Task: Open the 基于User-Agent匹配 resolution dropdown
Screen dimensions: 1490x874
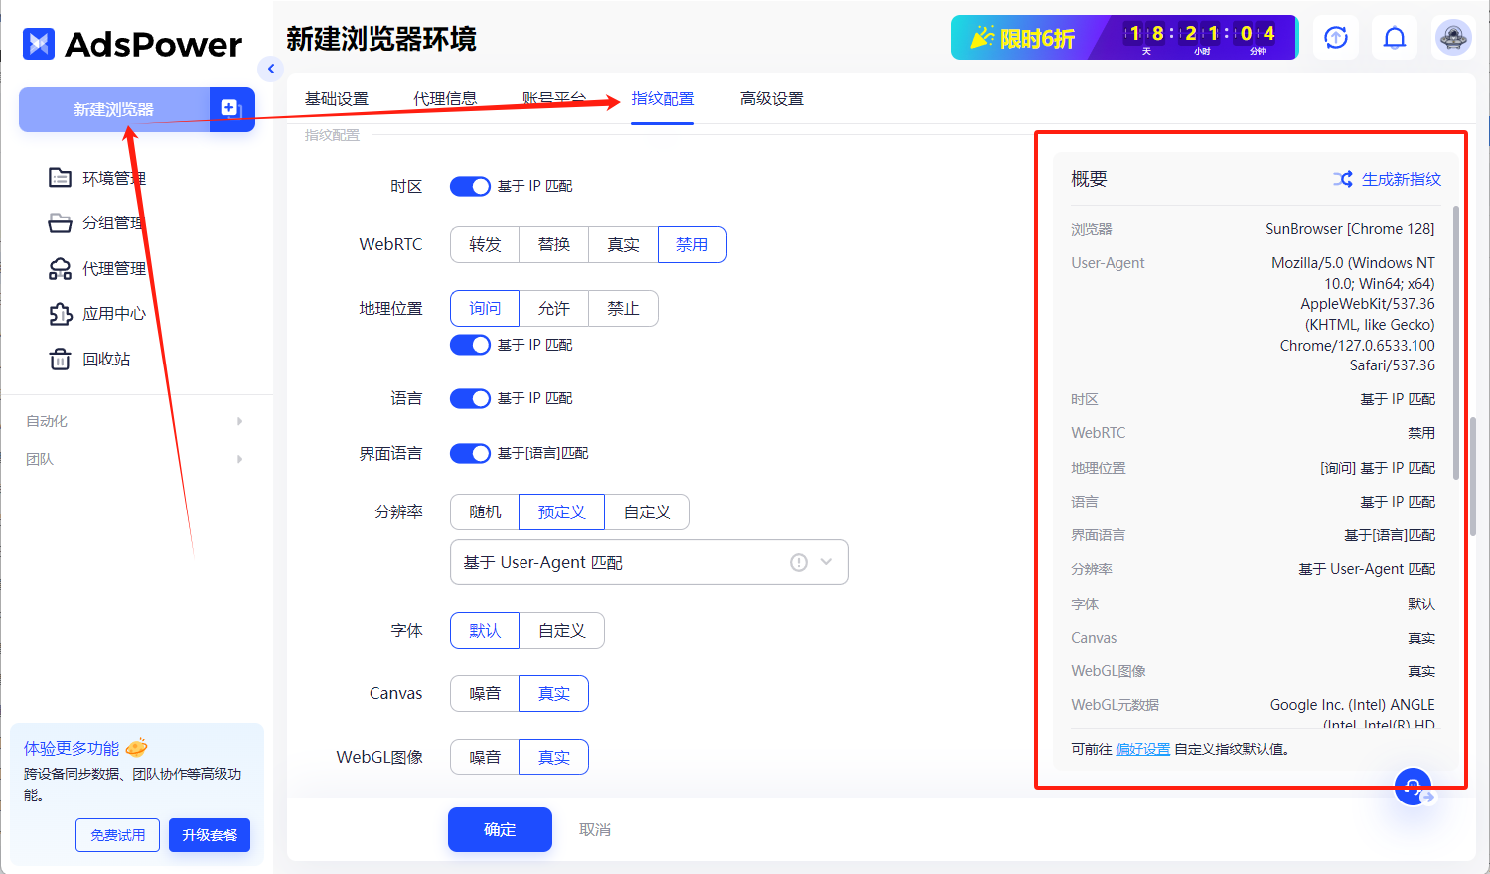Action: (x=649, y=562)
